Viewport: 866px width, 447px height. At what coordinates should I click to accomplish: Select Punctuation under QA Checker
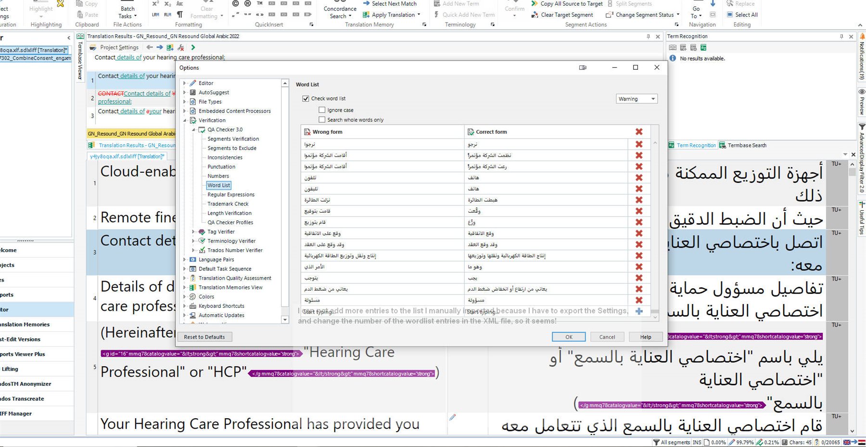point(221,167)
